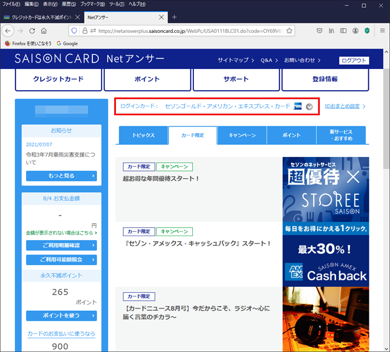Click the browser back arrow button
The width and height of the screenshot is (390, 352).
[x=8, y=31]
